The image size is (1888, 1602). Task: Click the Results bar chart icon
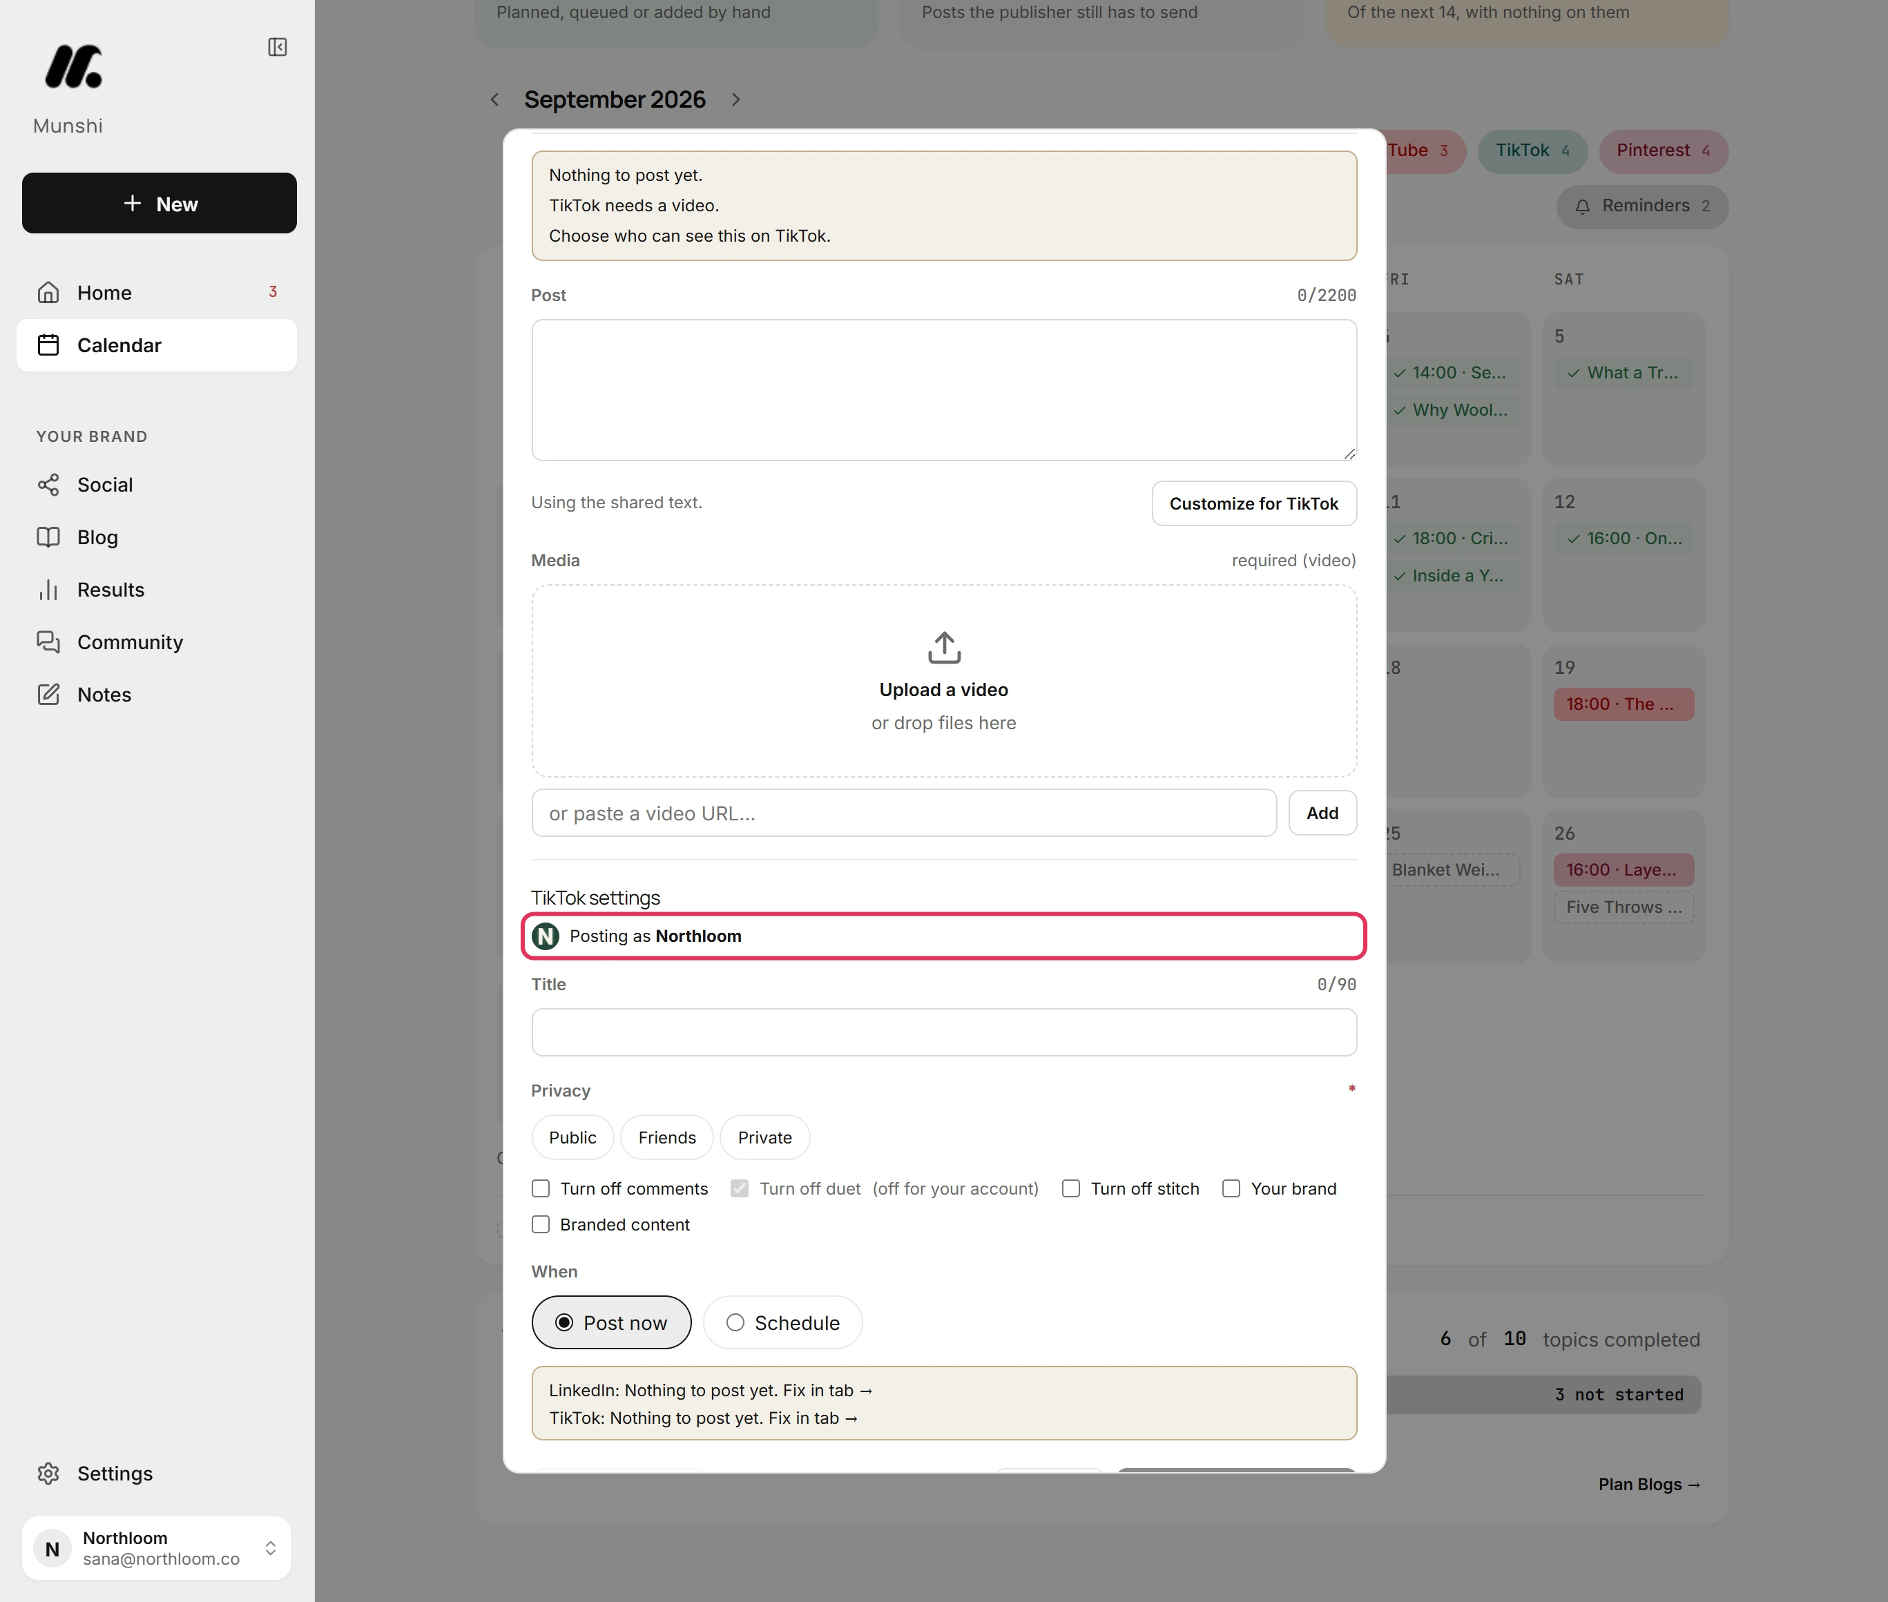(48, 590)
